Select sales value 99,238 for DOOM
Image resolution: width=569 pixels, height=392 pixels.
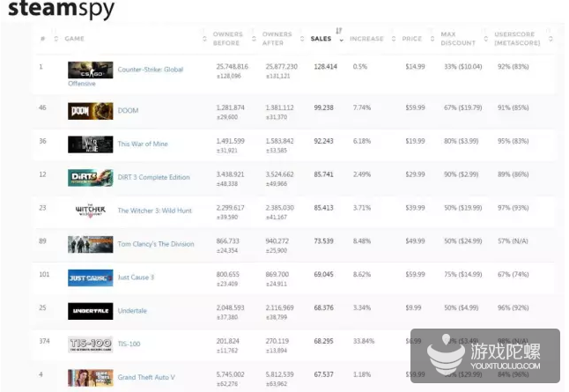click(323, 107)
